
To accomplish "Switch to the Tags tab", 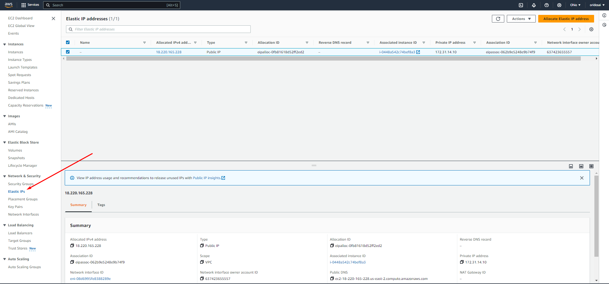I will [x=101, y=205].
